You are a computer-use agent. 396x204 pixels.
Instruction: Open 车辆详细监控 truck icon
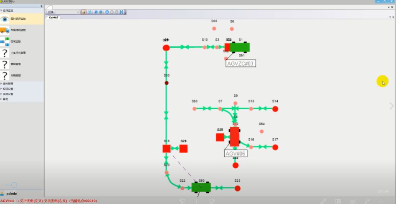point(5,30)
